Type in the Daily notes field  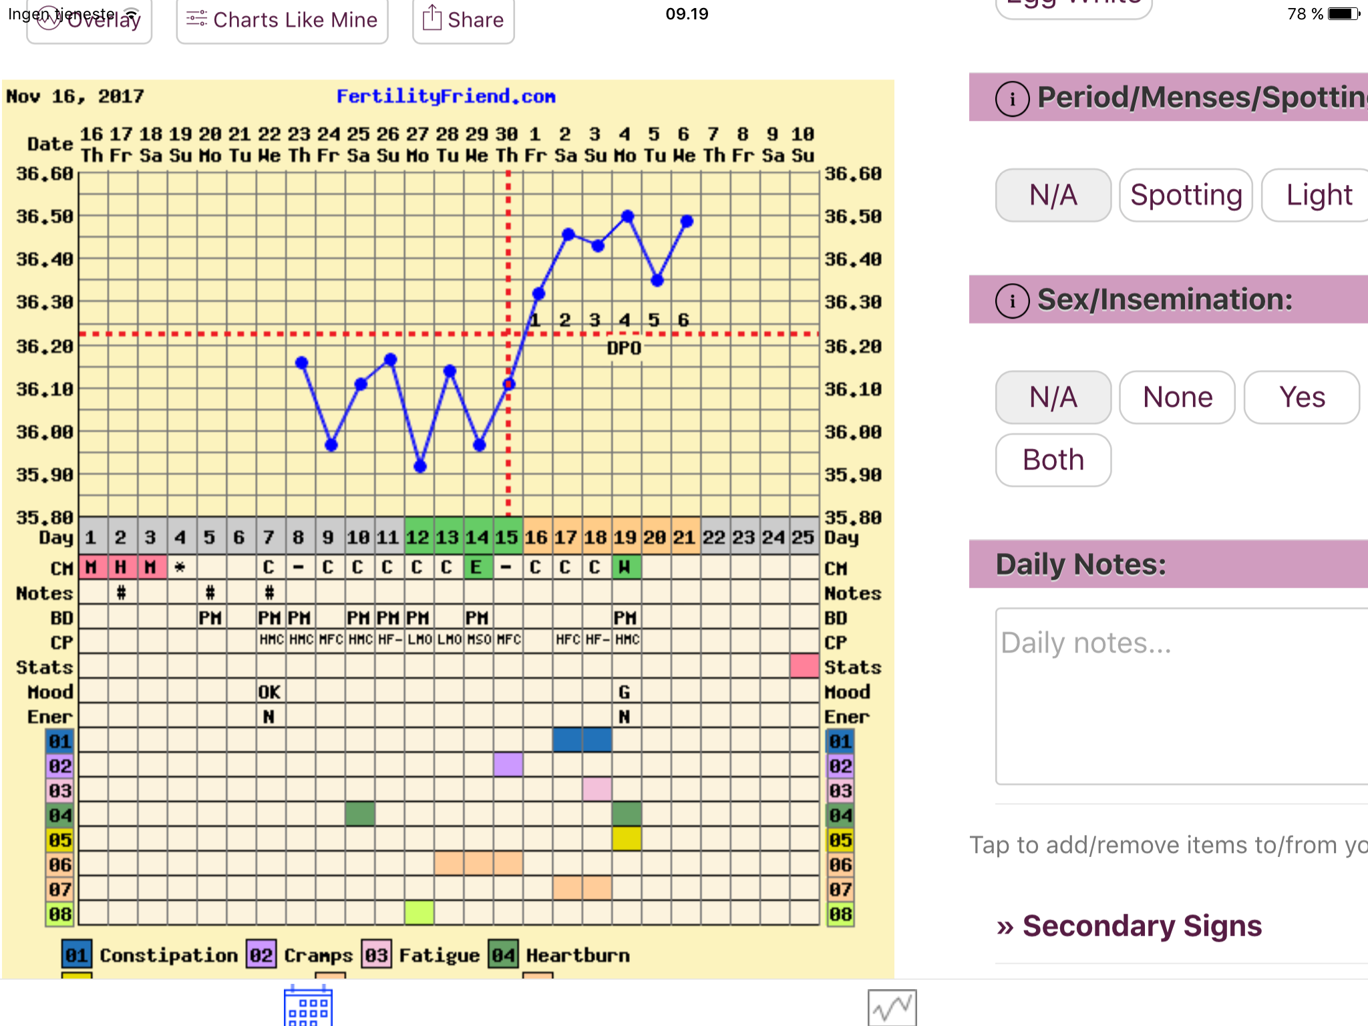(x=1182, y=695)
